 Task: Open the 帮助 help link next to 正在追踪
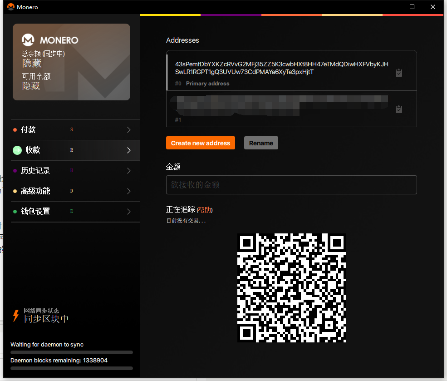point(205,210)
